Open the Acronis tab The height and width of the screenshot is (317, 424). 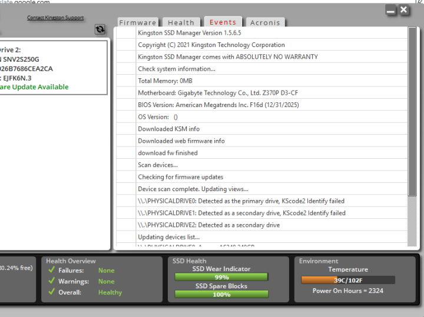pos(265,22)
